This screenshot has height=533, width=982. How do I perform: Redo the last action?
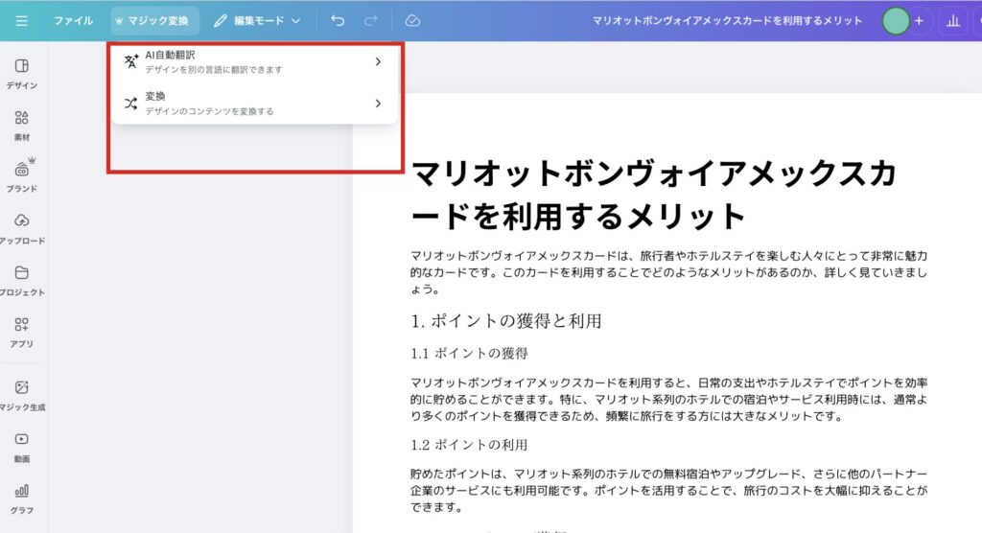click(x=371, y=21)
